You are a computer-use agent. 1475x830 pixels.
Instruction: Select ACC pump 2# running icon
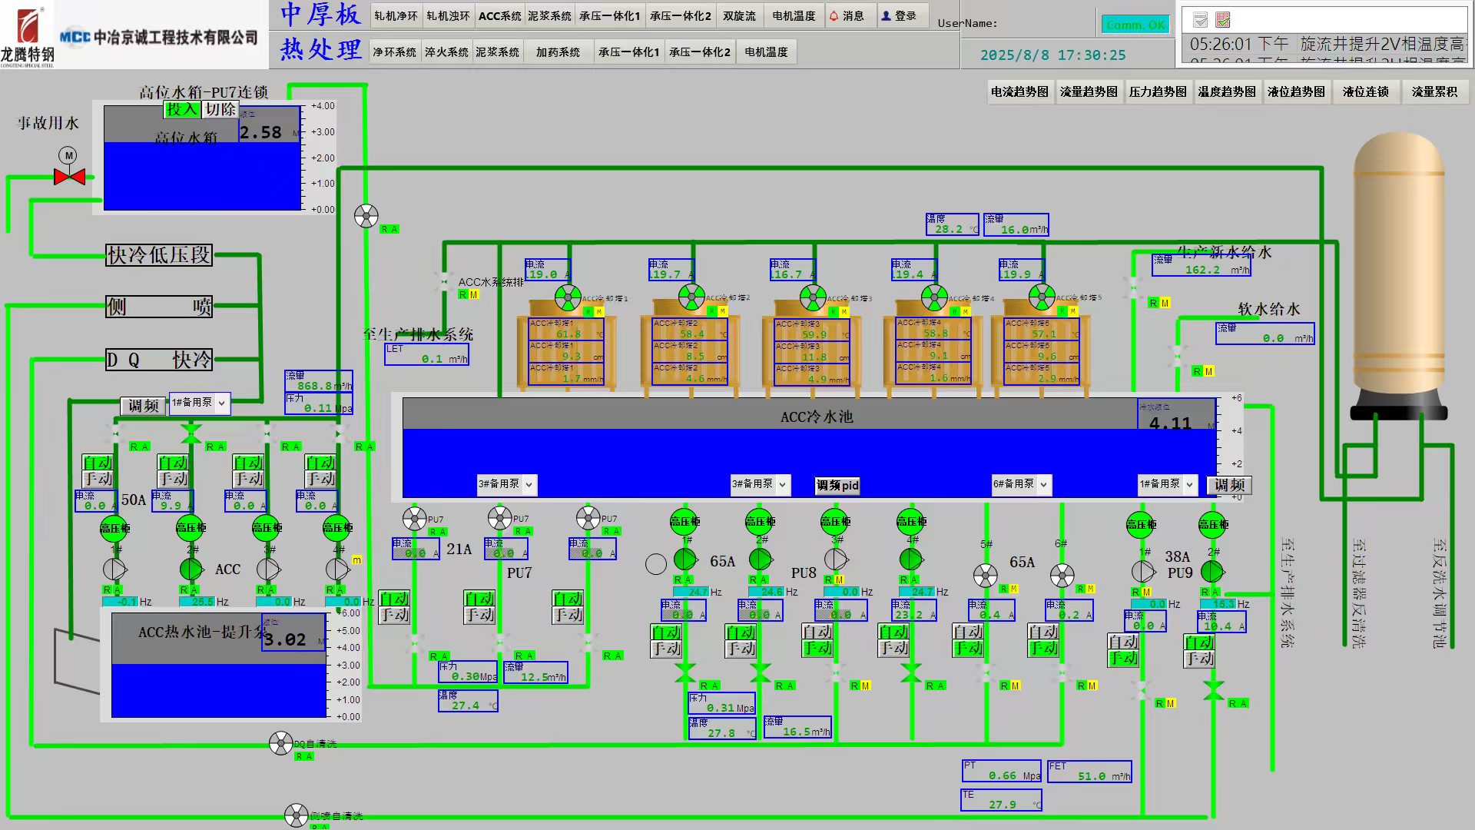[191, 569]
